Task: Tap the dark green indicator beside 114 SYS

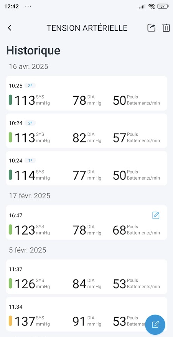Action: click(x=10, y=175)
